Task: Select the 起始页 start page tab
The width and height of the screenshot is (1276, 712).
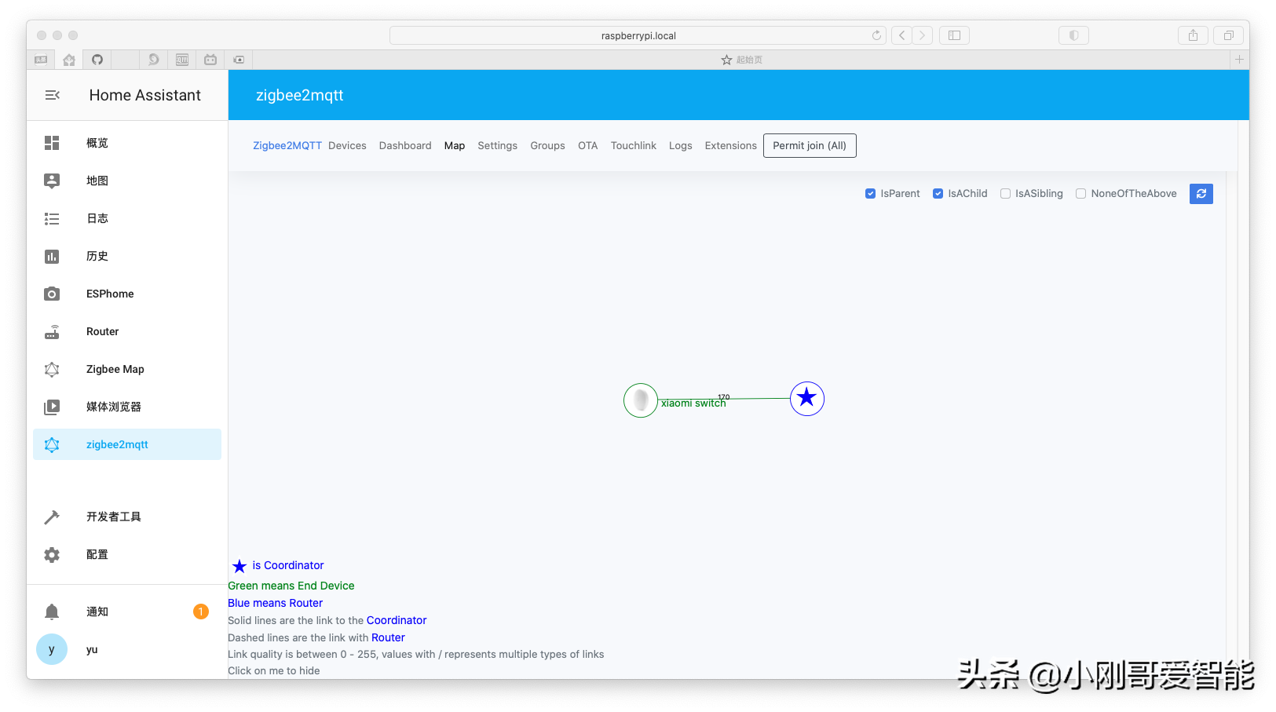Action: tap(741, 60)
